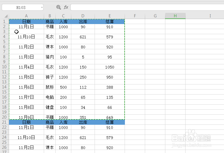The image size is (224, 153).
Task: Click cell 250 in row 12
Action: (83, 77)
